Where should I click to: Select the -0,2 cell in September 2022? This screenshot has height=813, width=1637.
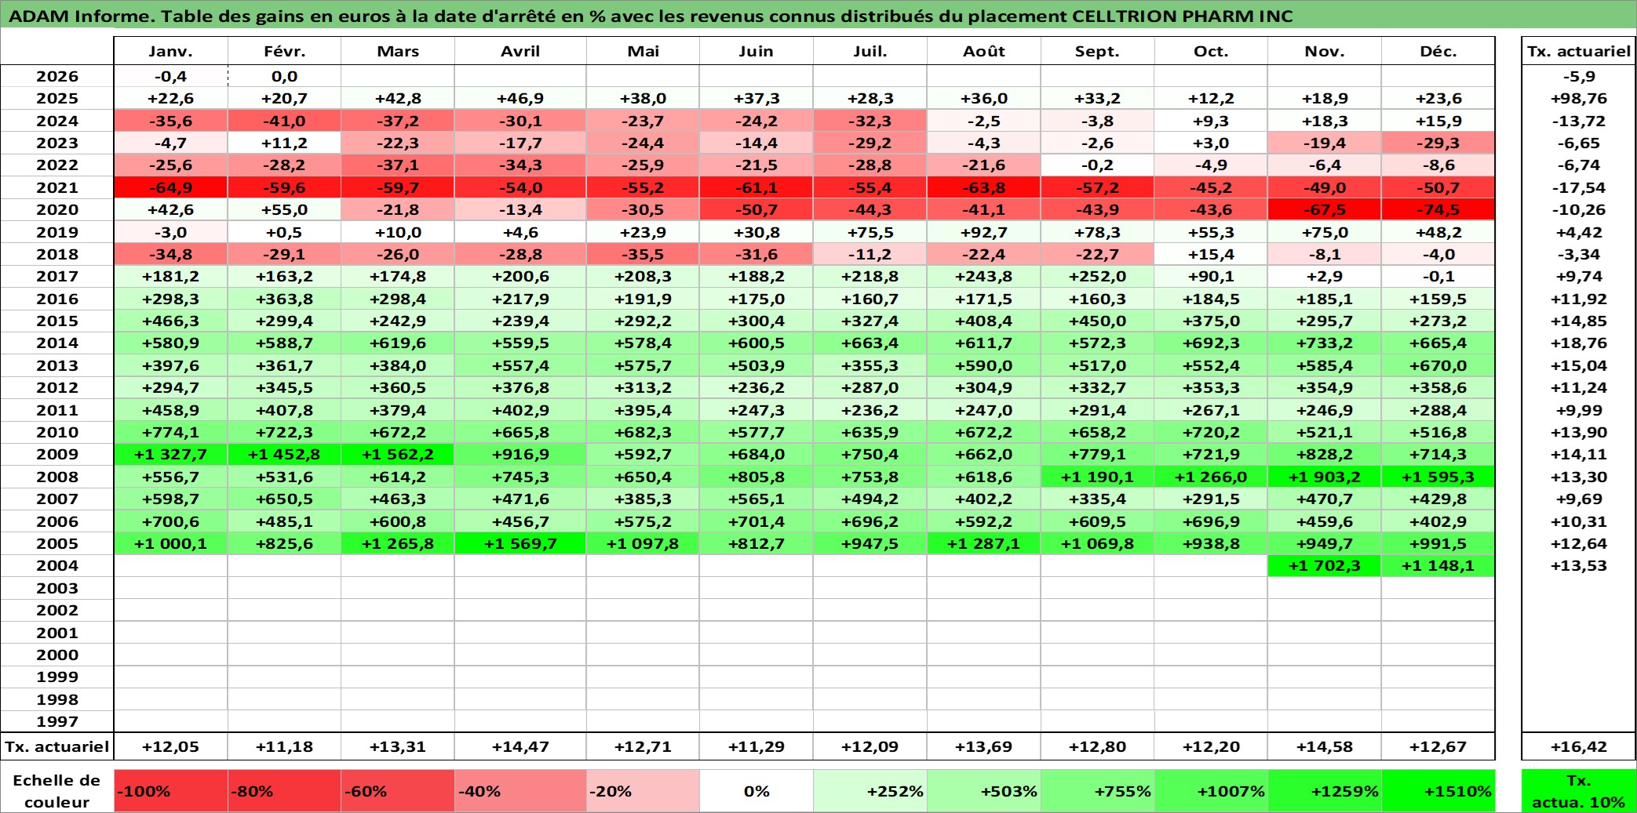coord(1097,165)
